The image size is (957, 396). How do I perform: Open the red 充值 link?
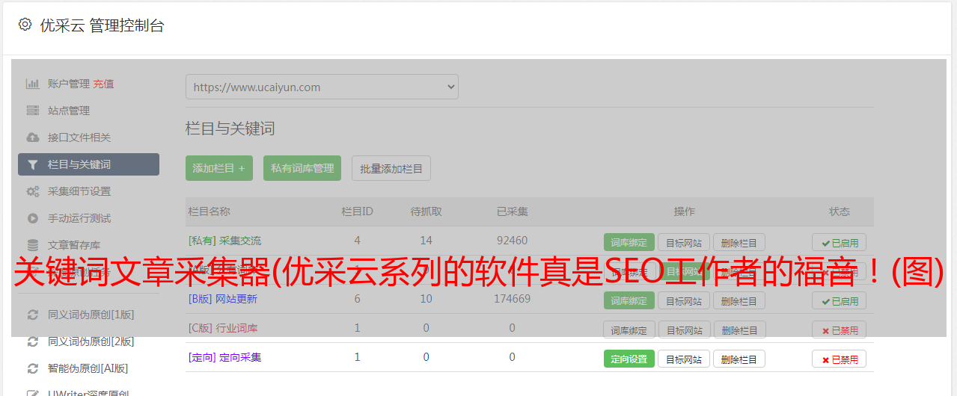pos(104,84)
